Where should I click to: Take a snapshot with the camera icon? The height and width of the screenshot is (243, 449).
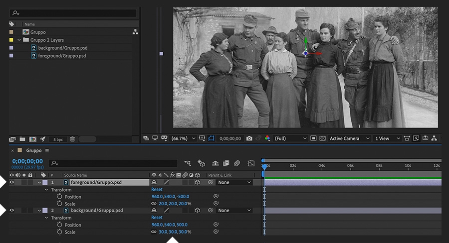point(249,138)
